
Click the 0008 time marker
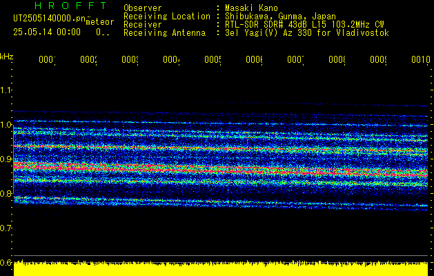[337, 59]
